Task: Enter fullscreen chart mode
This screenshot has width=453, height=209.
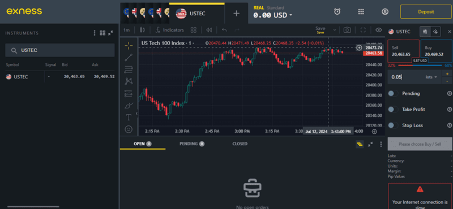Action: (x=363, y=30)
